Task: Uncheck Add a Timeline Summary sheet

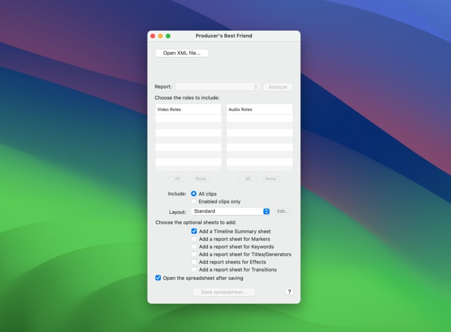Action: click(194, 231)
